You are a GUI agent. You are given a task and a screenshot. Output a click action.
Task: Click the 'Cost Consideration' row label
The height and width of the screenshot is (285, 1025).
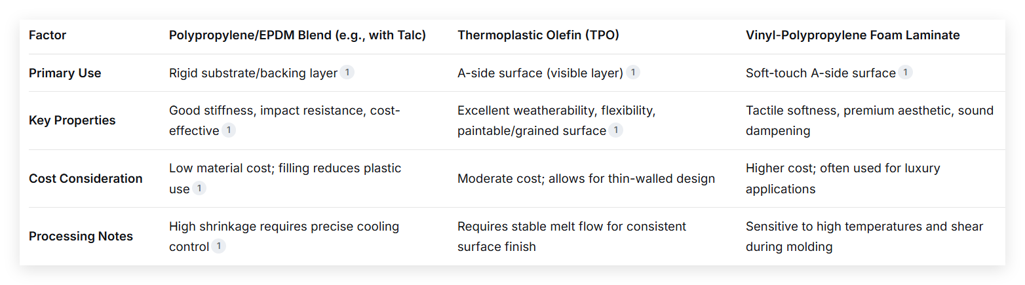[x=86, y=178]
